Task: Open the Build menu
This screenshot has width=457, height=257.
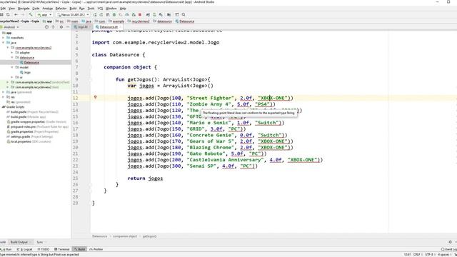Action: point(73,9)
